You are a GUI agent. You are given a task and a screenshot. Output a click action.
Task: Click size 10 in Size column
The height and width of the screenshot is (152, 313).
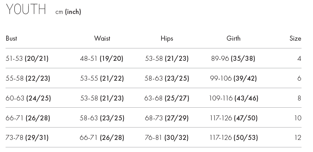click(298, 118)
